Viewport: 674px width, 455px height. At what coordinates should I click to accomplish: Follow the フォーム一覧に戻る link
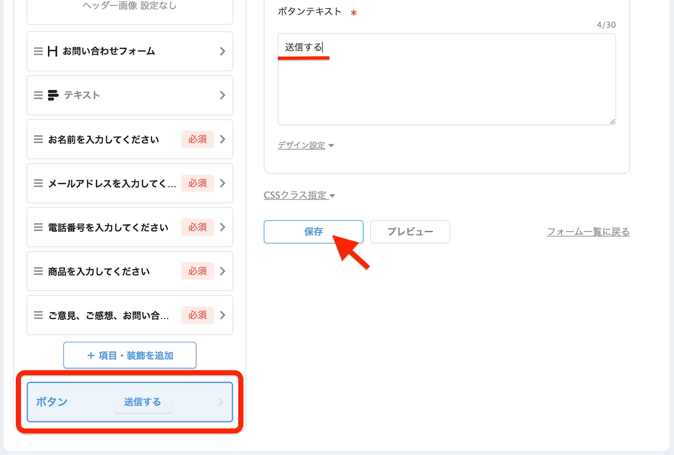pyautogui.click(x=588, y=232)
